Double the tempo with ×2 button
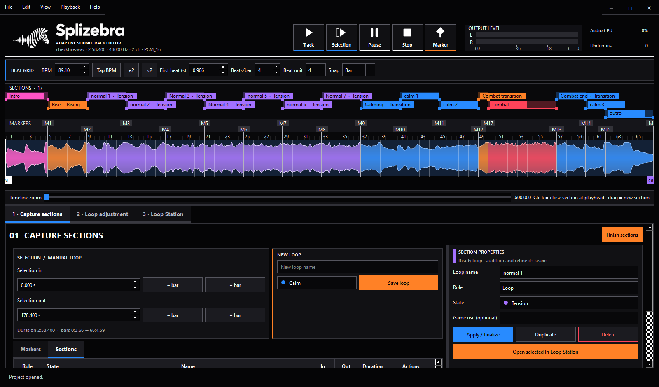Image resolution: width=659 pixels, height=387 pixels. (x=149, y=70)
